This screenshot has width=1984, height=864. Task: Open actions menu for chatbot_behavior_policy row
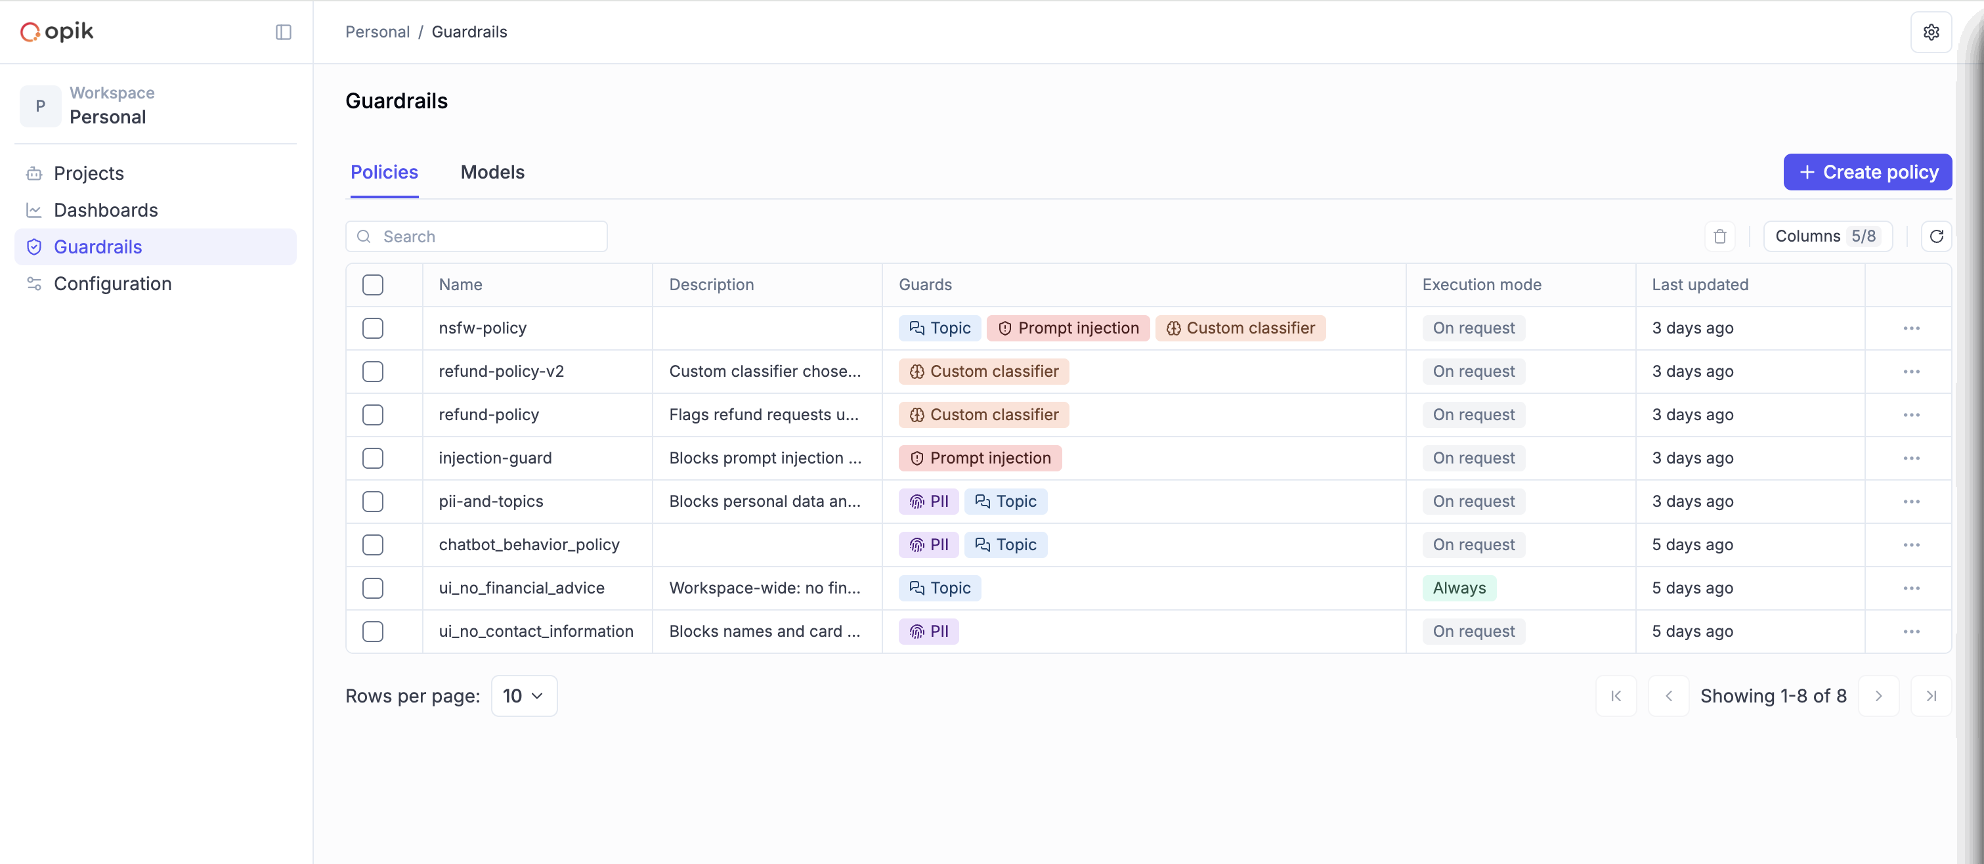tap(1911, 544)
